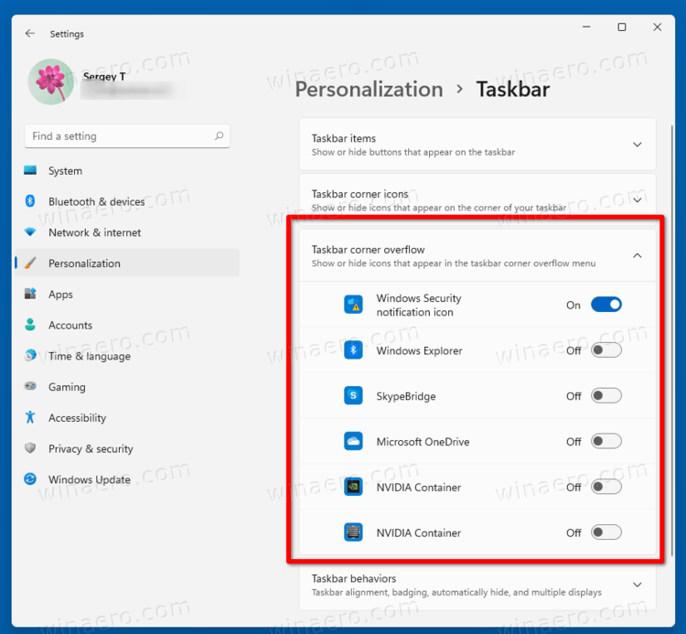This screenshot has width=686, height=634.
Task: Enable the SkypeBridge toggle
Action: (606, 395)
